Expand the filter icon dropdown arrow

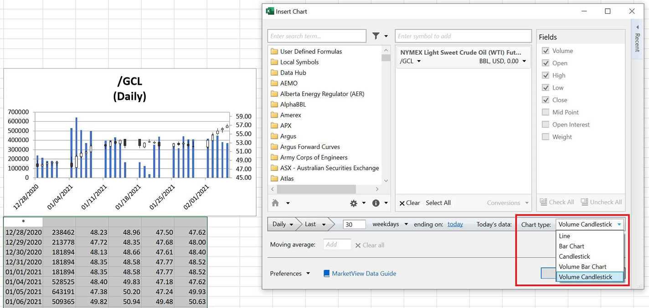pyautogui.click(x=386, y=36)
